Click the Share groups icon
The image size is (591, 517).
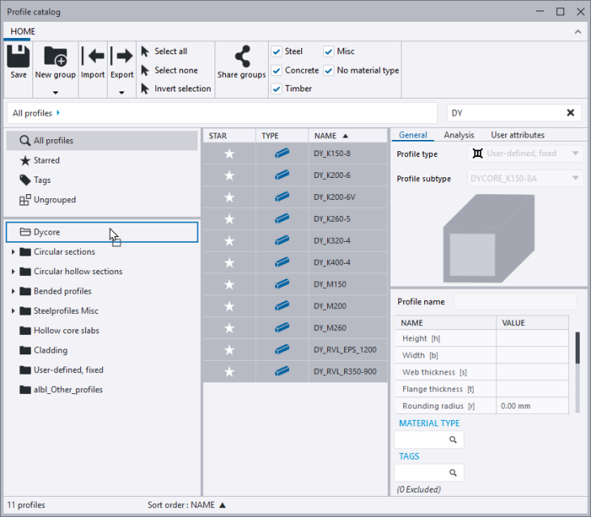pyautogui.click(x=242, y=56)
